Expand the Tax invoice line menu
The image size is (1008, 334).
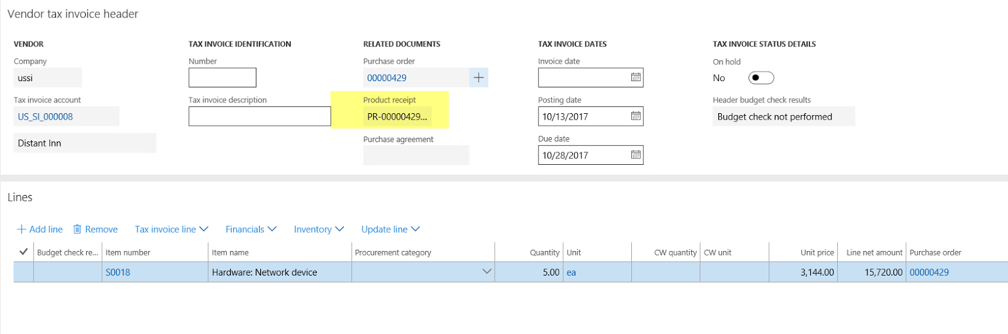pos(171,230)
